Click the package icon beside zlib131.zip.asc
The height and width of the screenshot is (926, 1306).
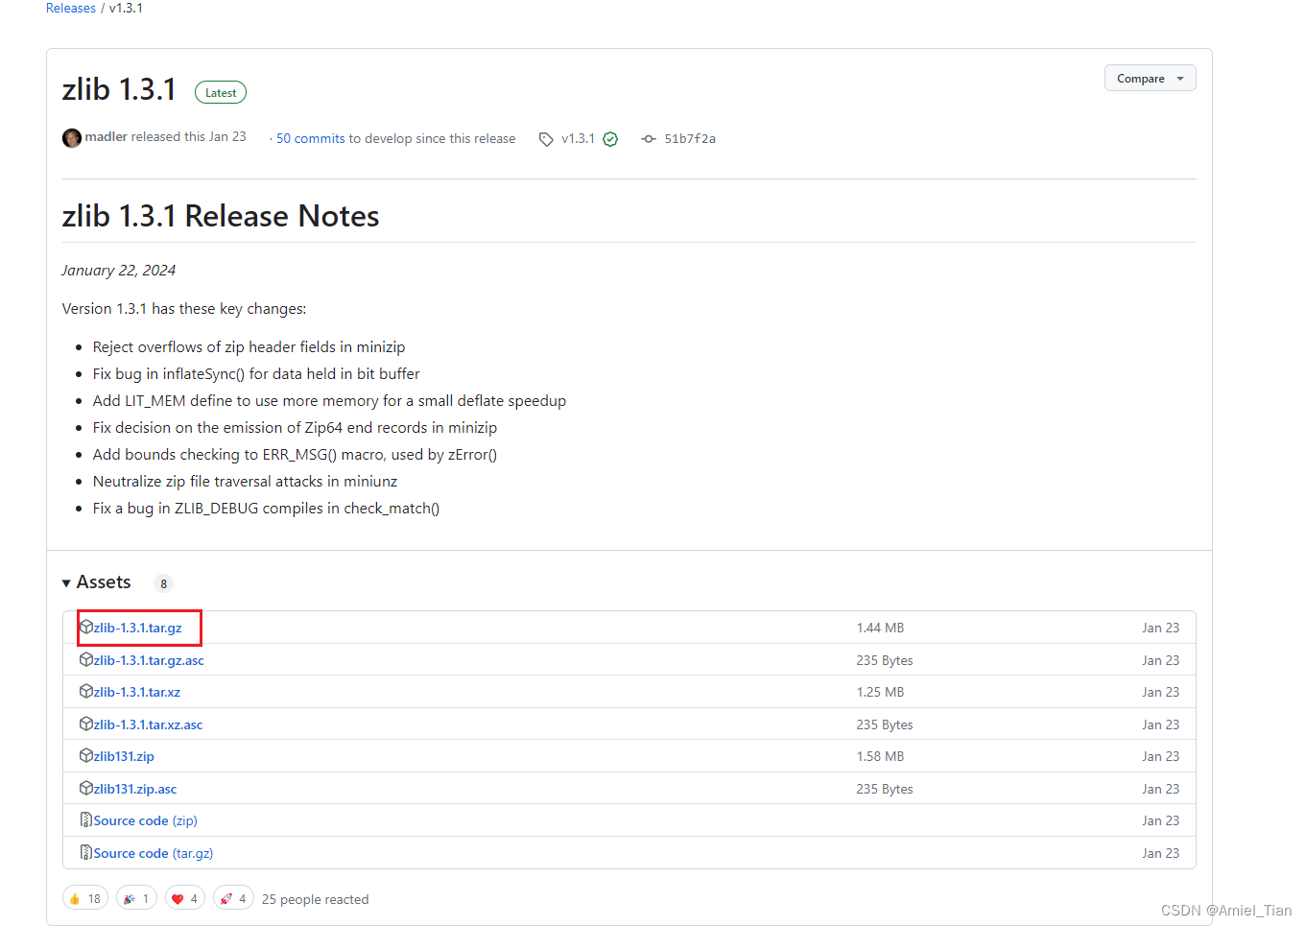pos(86,788)
